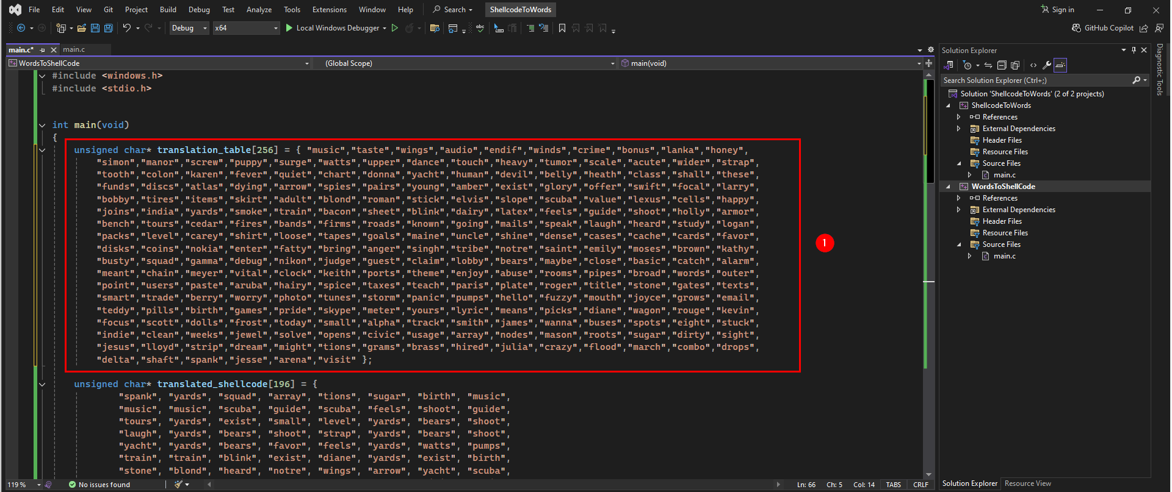1172x492 pixels.
Task: Open the Debug configuration dropdown
Action: coord(189,28)
